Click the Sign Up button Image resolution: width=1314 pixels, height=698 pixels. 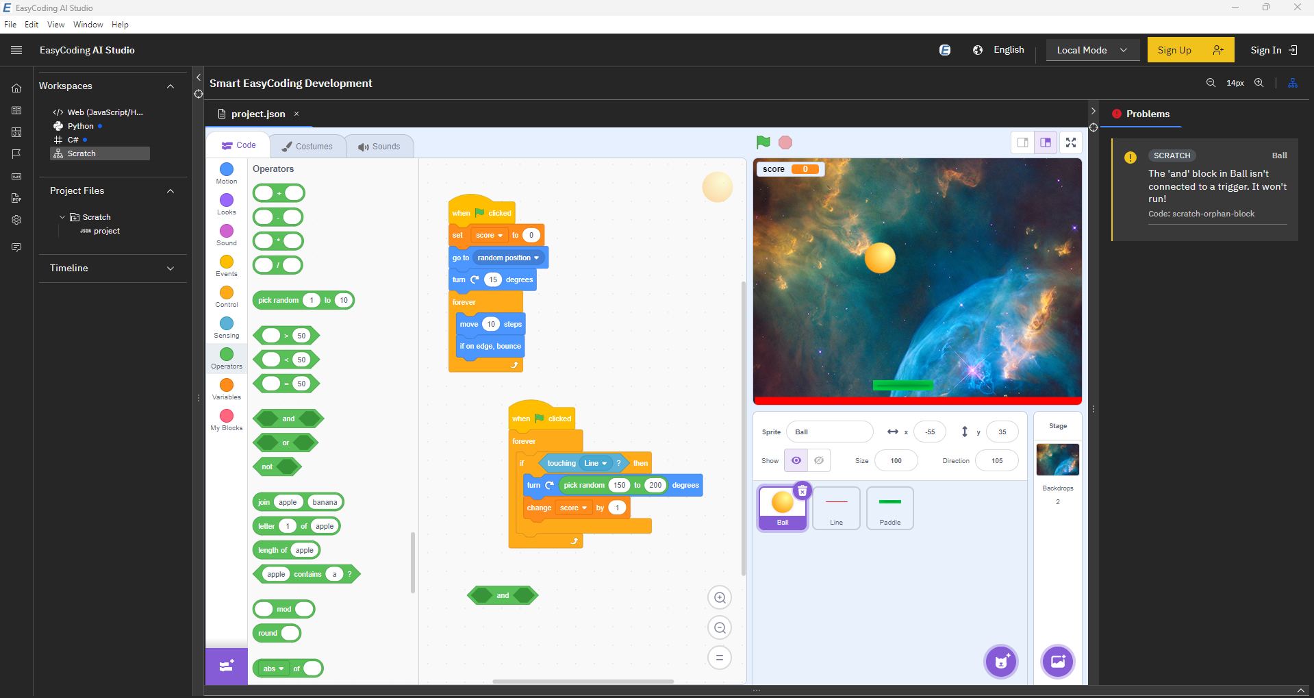[1191, 50]
